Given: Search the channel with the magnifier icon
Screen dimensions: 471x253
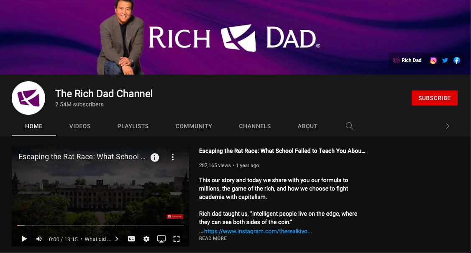Looking at the screenshot, I should click(x=349, y=126).
